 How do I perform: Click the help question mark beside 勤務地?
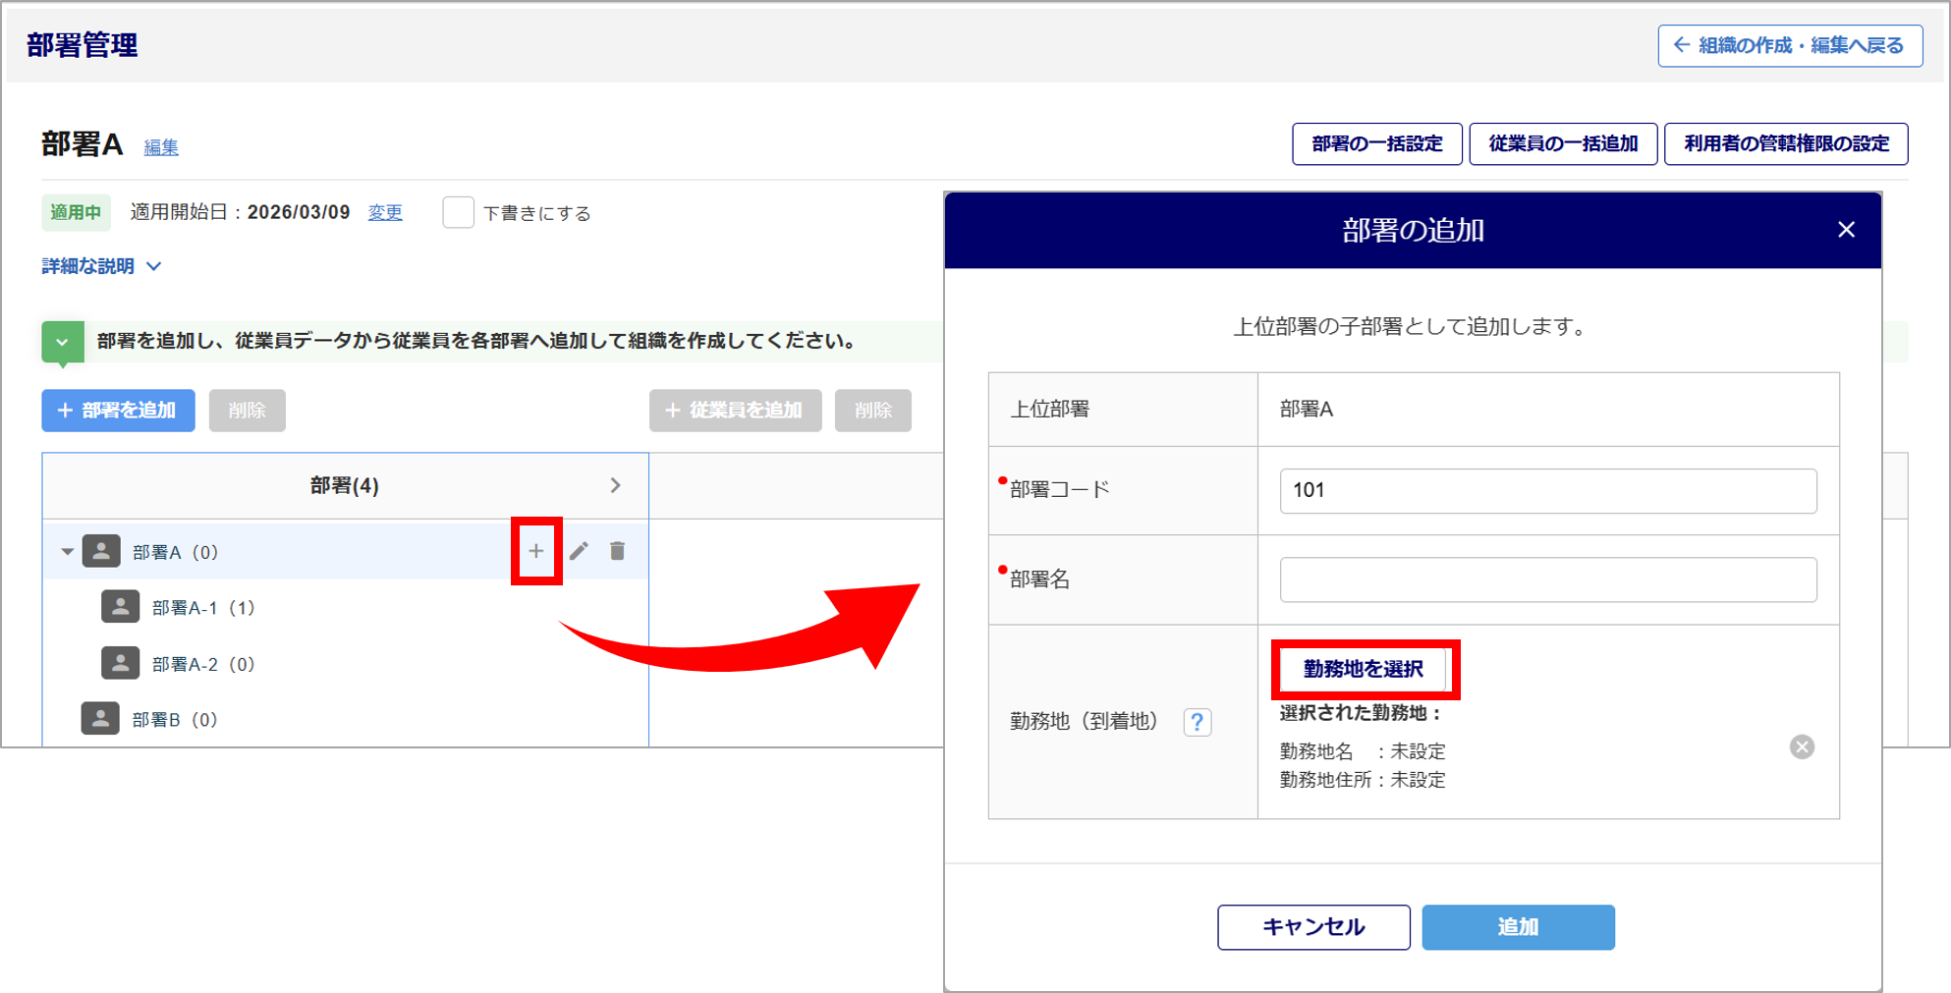[x=1197, y=722]
